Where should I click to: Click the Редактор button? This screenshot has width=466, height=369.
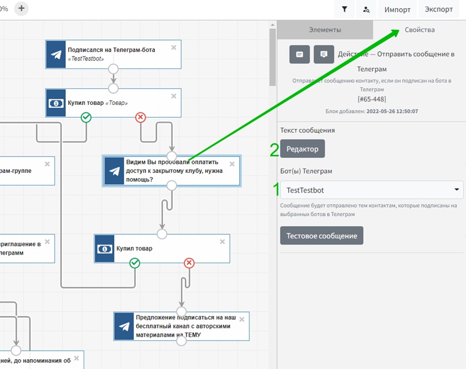pyautogui.click(x=303, y=149)
